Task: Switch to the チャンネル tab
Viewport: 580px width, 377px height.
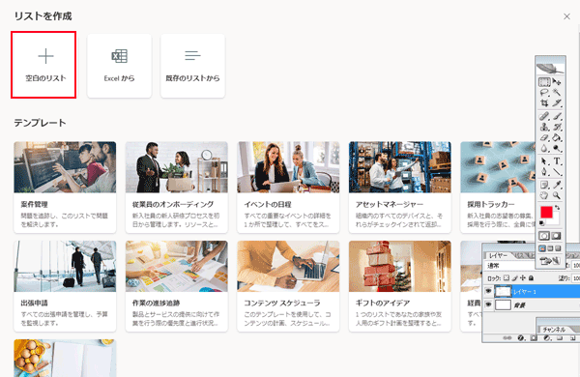Action: 554,330
